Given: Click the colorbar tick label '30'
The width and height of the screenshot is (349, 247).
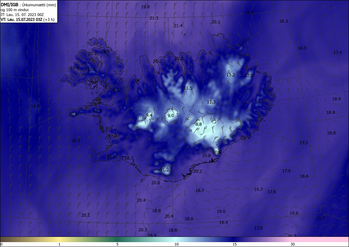Looking at the screenshot, I should 293,245.
